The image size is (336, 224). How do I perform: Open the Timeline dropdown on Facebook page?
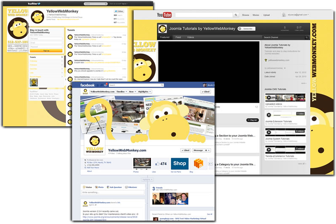click(121, 91)
